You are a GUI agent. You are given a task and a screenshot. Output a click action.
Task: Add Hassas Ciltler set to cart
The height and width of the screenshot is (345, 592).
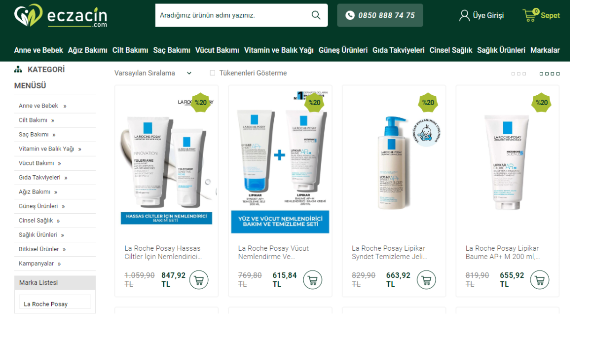click(x=199, y=280)
